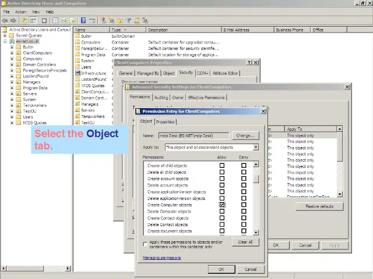Expand the Users tree node
This screenshot has height=279, width=373.
pos(12,117)
